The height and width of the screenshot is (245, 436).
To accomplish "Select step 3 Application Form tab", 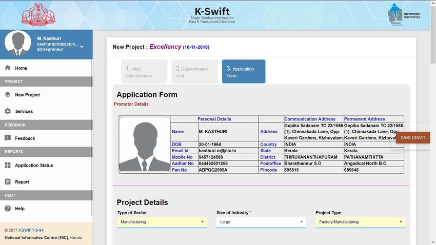I will pos(244,71).
